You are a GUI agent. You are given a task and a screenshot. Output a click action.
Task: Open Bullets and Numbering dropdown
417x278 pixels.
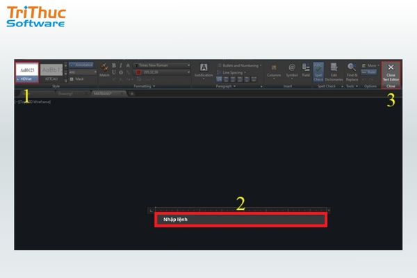click(x=239, y=65)
